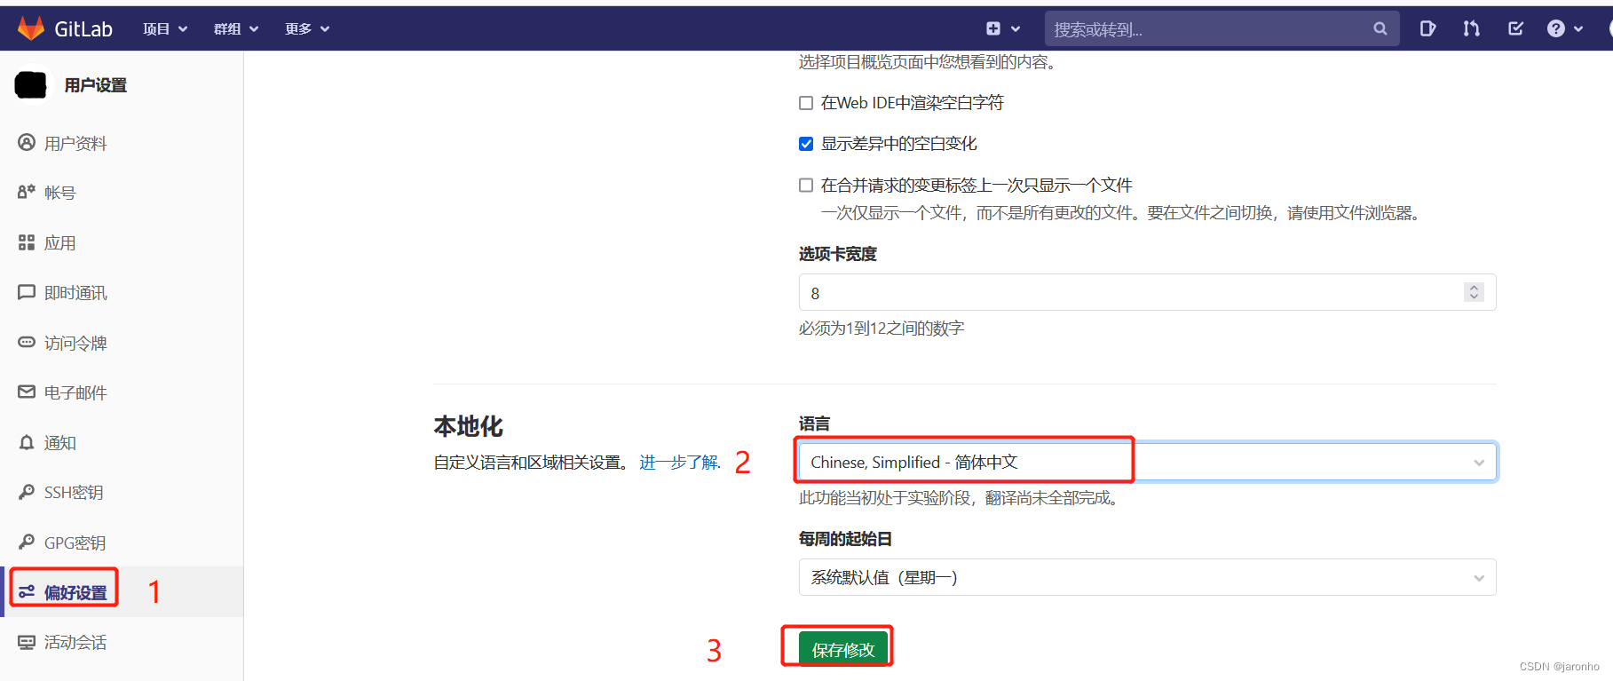Click the search magnifier icon

tap(1380, 28)
